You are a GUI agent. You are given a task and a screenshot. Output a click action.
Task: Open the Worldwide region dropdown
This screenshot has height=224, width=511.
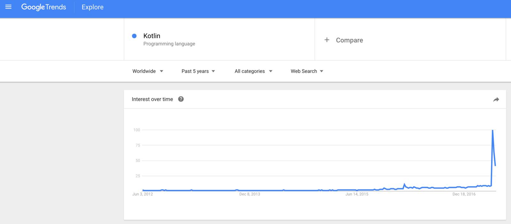148,71
